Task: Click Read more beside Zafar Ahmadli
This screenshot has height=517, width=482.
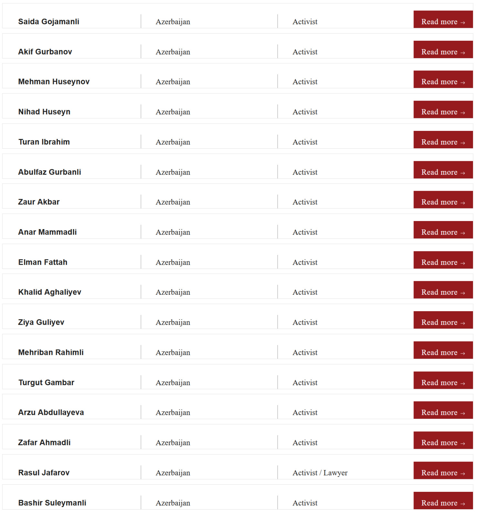Action: [443, 441]
